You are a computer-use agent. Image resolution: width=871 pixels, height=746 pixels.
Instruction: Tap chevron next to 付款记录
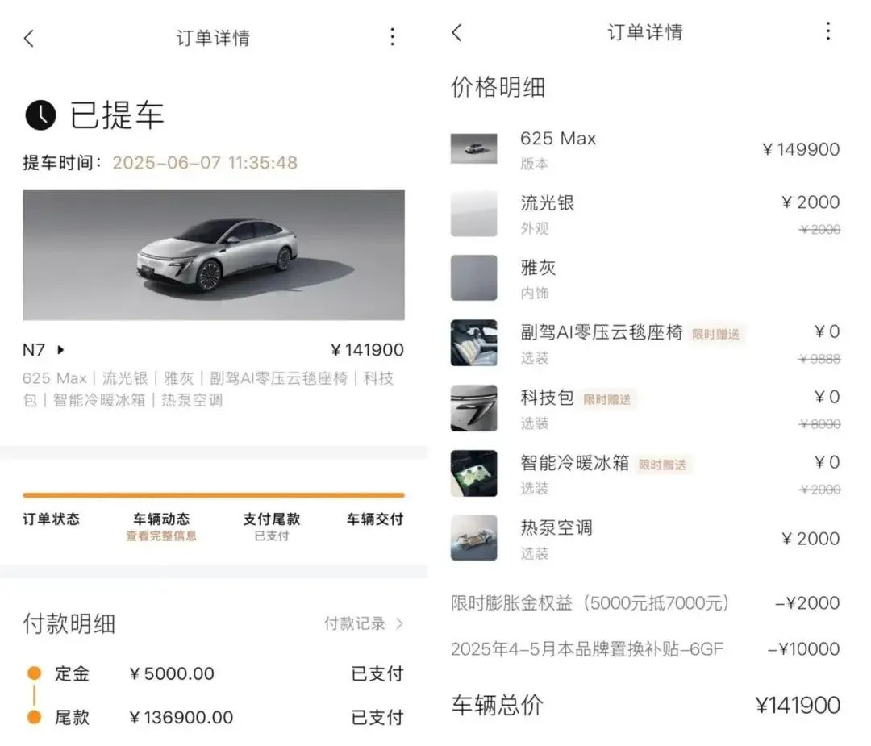click(400, 623)
